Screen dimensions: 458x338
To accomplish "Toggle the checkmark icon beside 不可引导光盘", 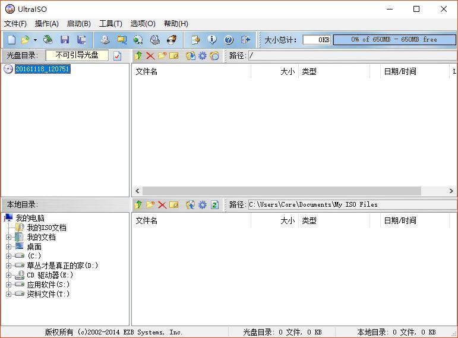I will [117, 55].
